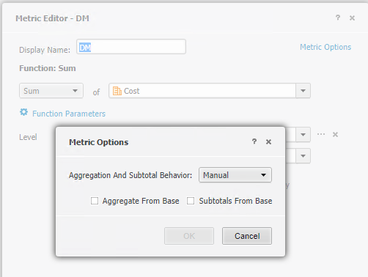
Task: Open help for Metric Editor dialog
Action: click(338, 18)
